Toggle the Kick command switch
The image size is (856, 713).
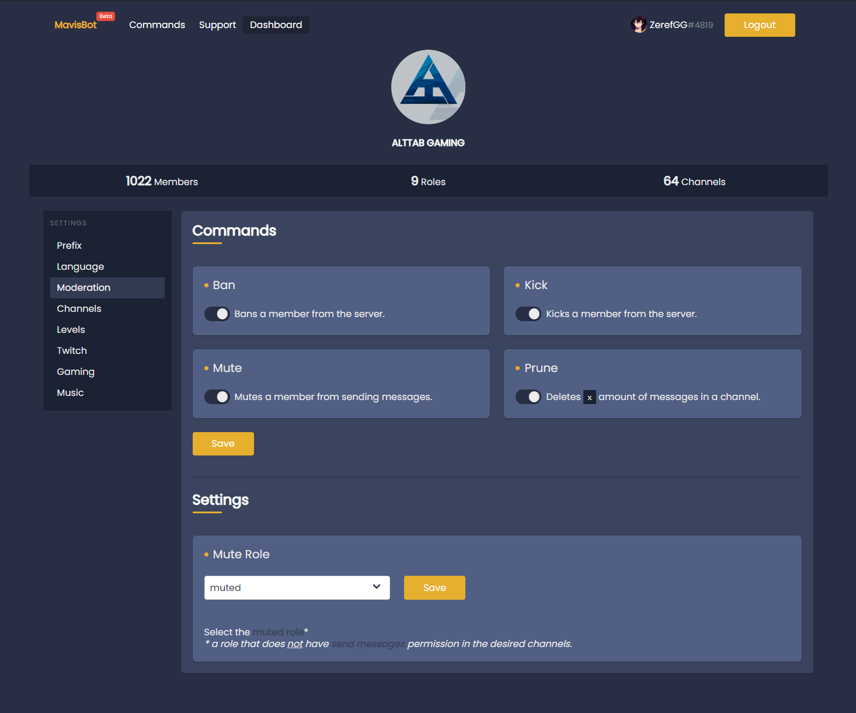tap(528, 314)
